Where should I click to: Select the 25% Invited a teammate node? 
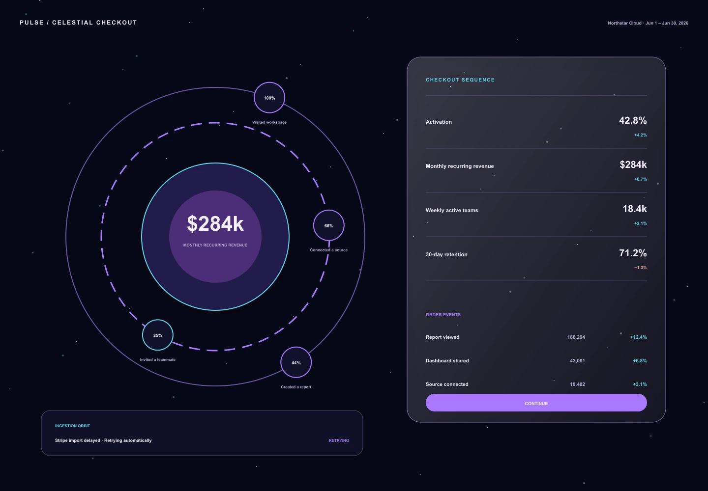158,335
